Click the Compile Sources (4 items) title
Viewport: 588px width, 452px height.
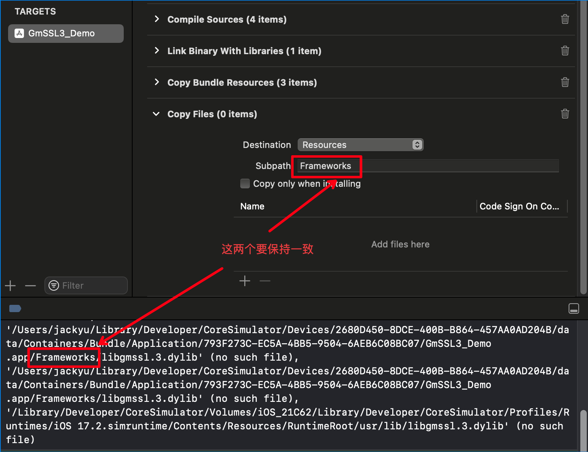[x=227, y=19]
